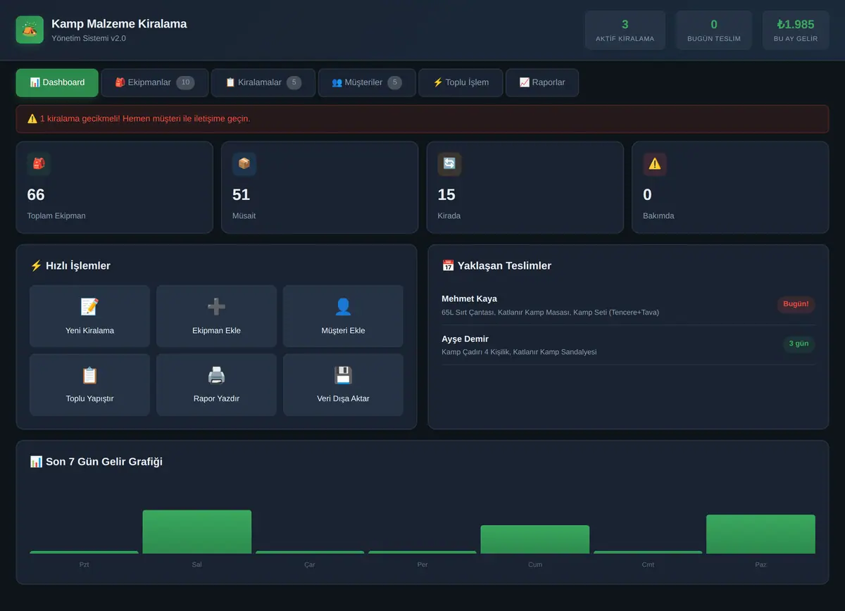Click the notepad icon for Yeni Kiralama

pos(89,307)
